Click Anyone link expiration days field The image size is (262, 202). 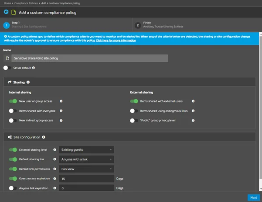[87, 188]
